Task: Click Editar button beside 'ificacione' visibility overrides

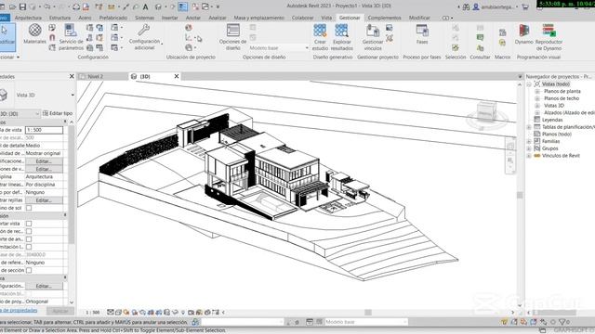Action: point(44,161)
